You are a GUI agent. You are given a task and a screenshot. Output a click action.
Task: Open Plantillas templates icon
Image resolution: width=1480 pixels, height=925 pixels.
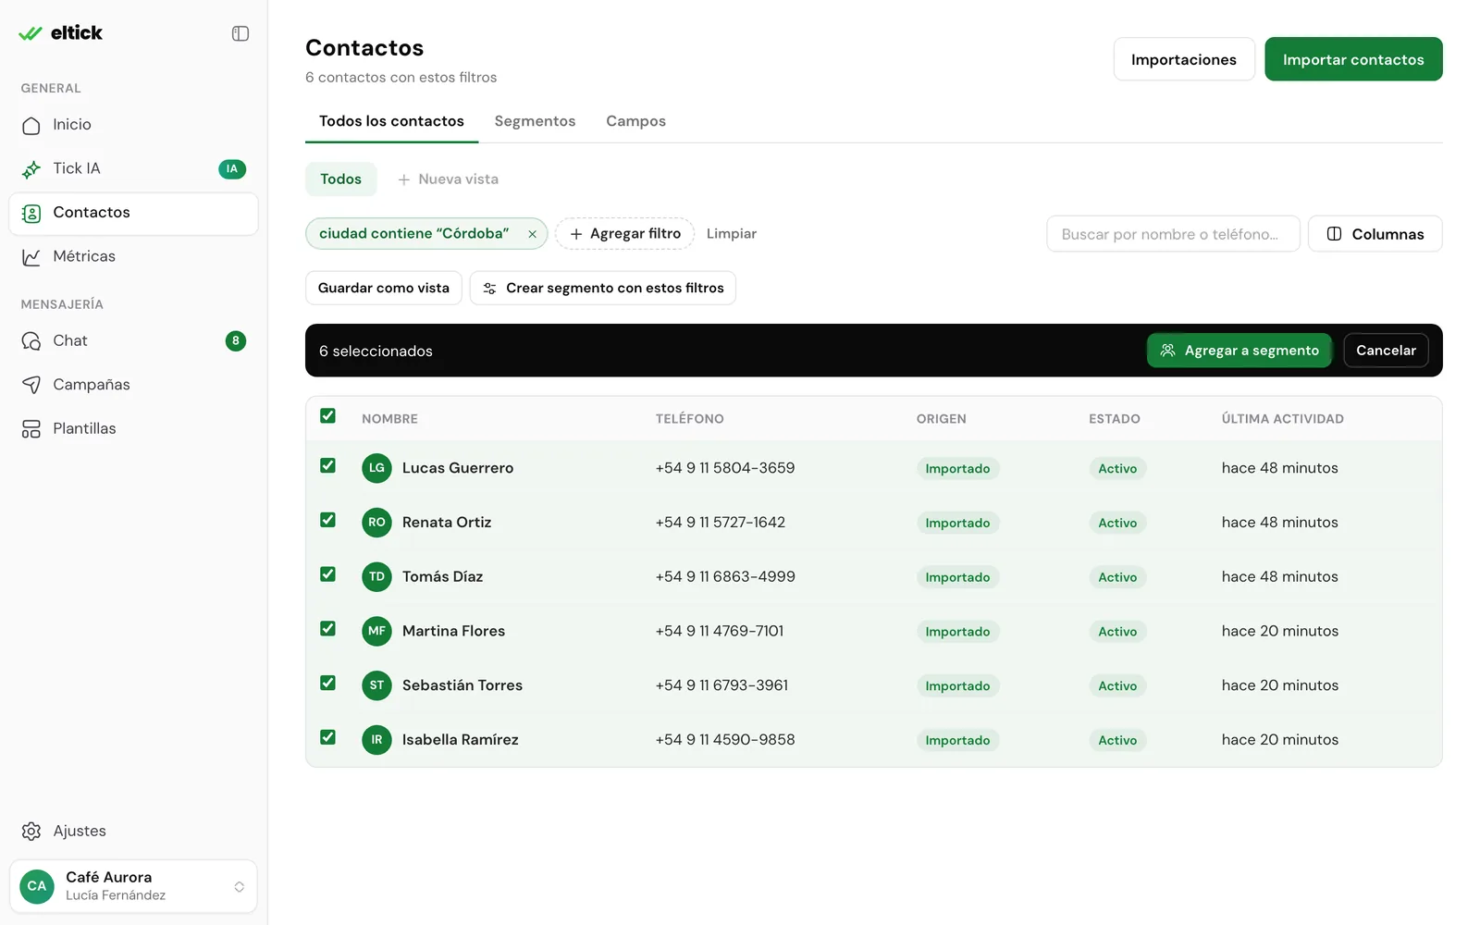click(x=31, y=429)
